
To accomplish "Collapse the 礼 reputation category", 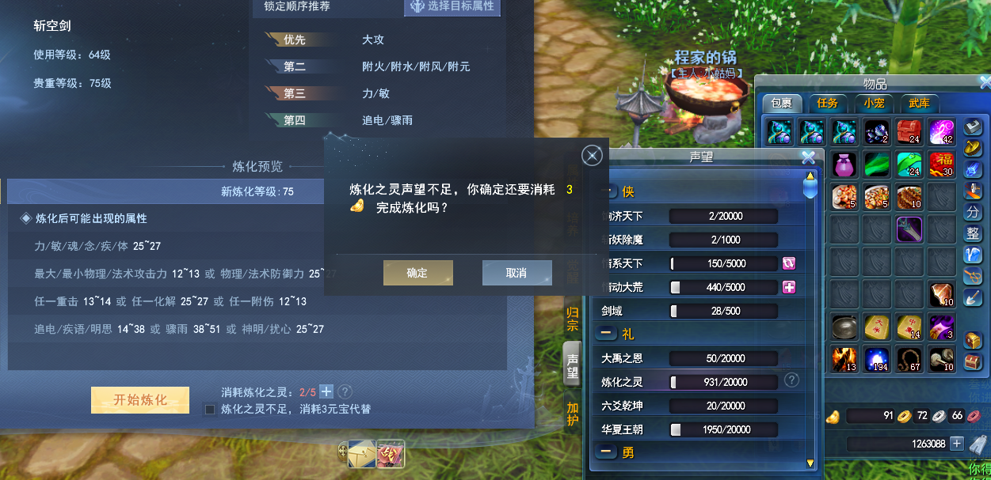I will click(608, 334).
